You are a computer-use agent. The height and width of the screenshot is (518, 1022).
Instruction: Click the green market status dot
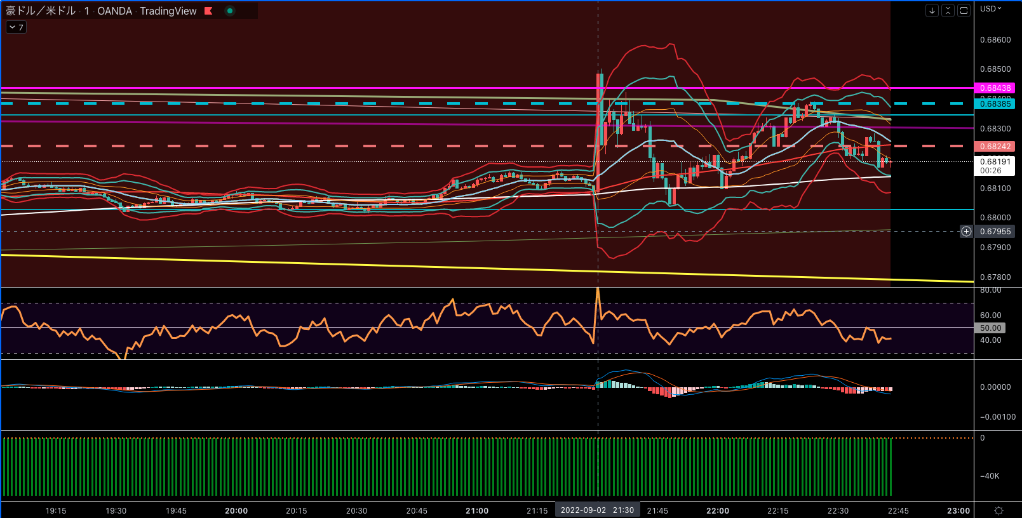coord(230,11)
